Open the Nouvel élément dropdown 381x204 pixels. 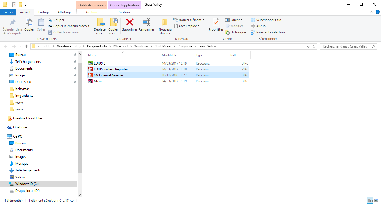[x=189, y=20]
